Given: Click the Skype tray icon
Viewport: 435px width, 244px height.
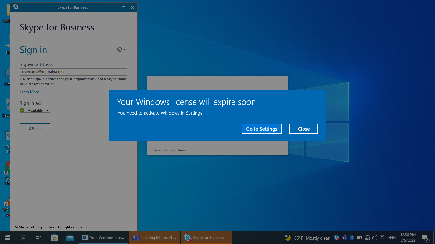Looking at the screenshot, I should (337, 238).
